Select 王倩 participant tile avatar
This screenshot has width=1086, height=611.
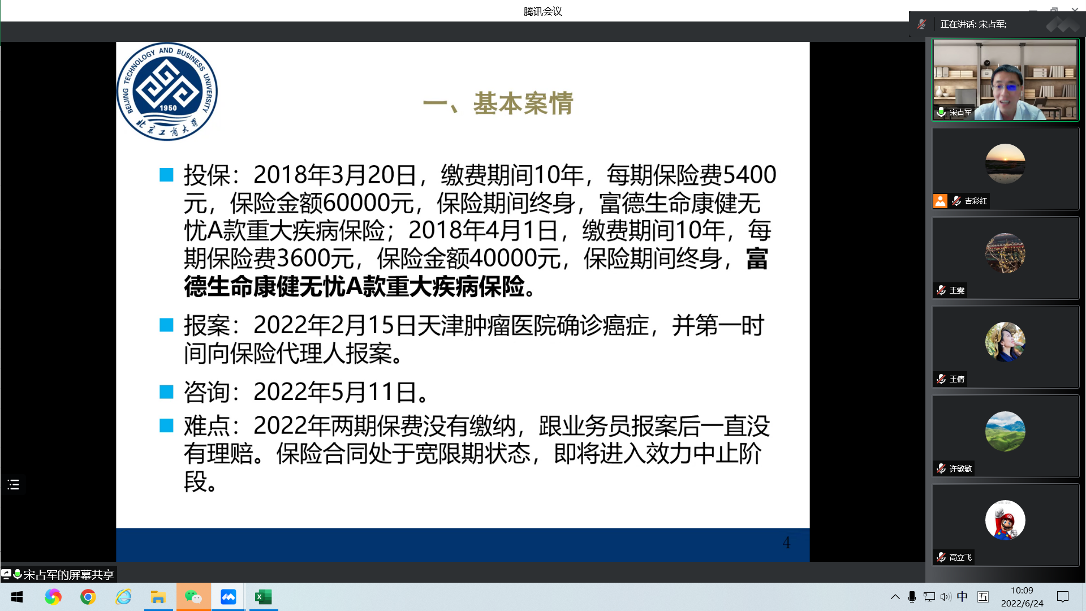click(x=1005, y=342)
